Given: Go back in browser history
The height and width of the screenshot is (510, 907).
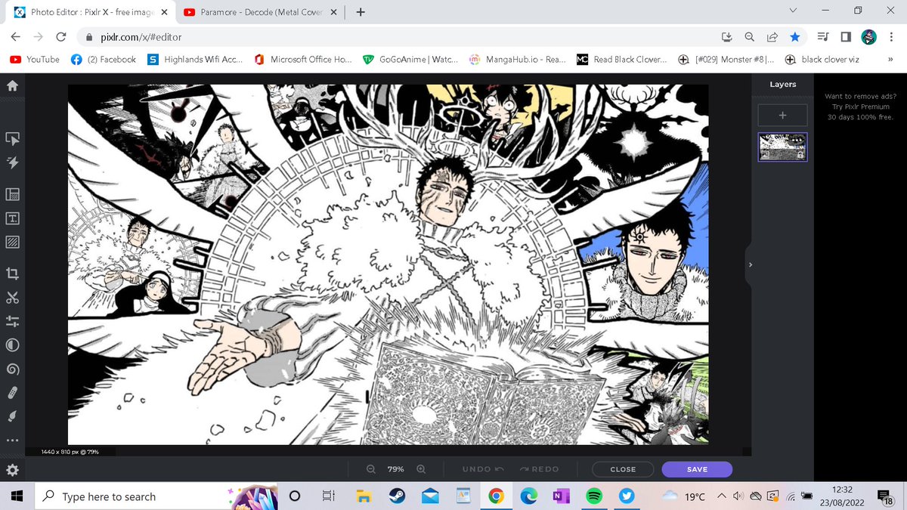Looking at the screenshot, I should point(16,36).
